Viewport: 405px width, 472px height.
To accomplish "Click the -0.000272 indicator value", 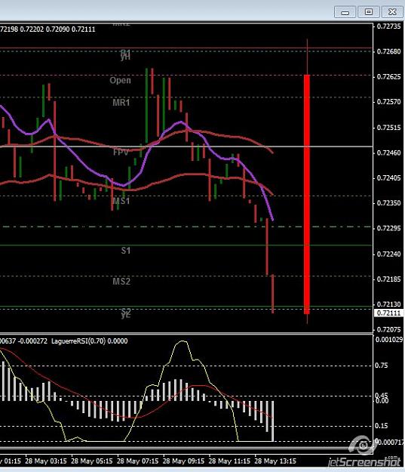I will [x=32, y=341].
